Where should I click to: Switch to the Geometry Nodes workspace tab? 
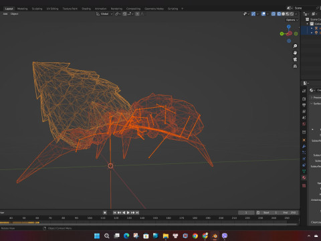pos(154,9)
